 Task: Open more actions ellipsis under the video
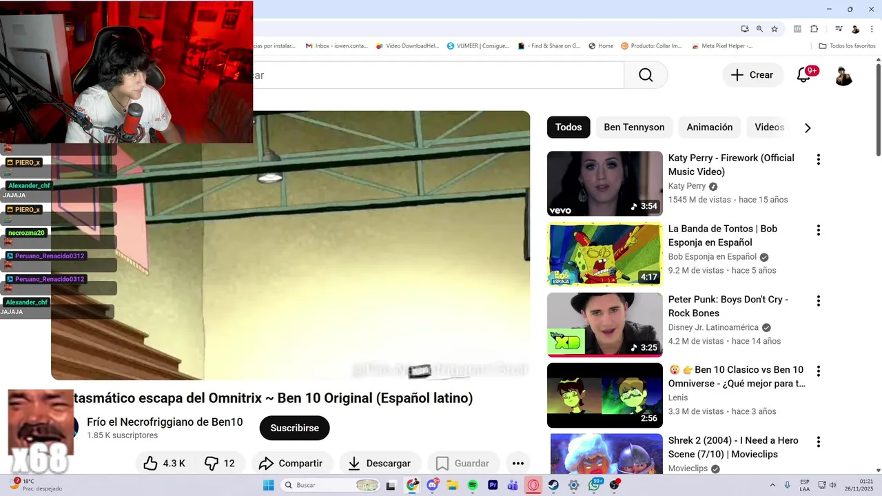click(518, 464)
